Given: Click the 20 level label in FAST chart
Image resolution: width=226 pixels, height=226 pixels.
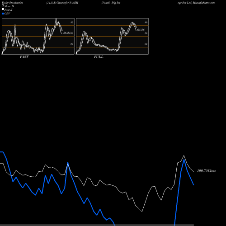Looking at the screenshot, I should point(72,44).
